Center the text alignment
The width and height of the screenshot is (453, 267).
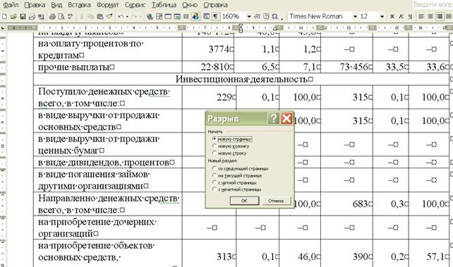pos(430,17)
